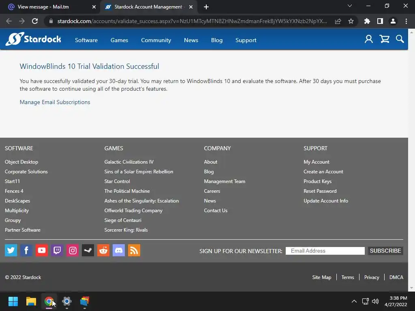Click Manage Email Subscriptions link
This screenshot has width=415, height=311.
coord(55,102)
